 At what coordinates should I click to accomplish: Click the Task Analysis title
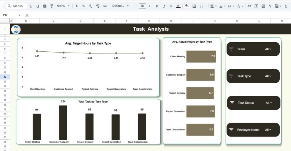pyautogui.click(x=151, y=29)
